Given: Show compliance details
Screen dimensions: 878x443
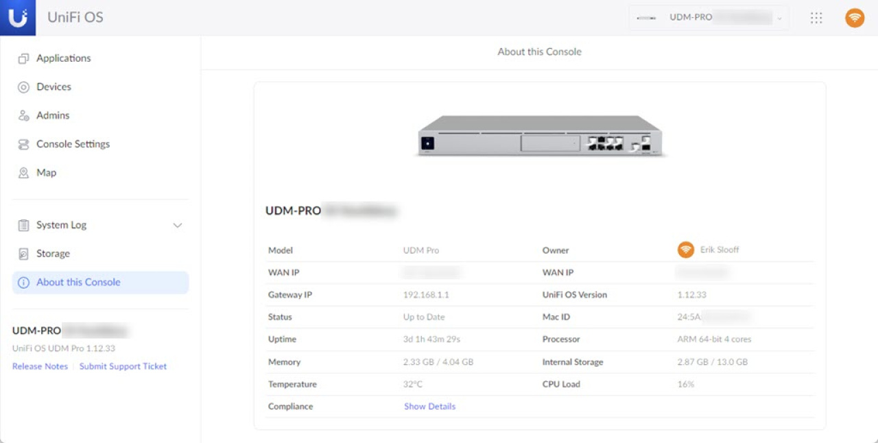Looking at the screenshot, I should 429,406.
